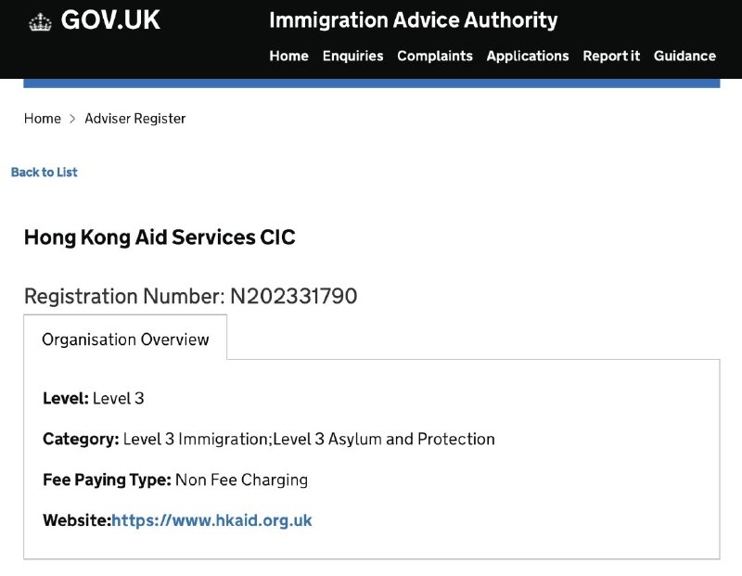Click the Hong Kong Aid Services CIC heading

[x=160, y=237]
